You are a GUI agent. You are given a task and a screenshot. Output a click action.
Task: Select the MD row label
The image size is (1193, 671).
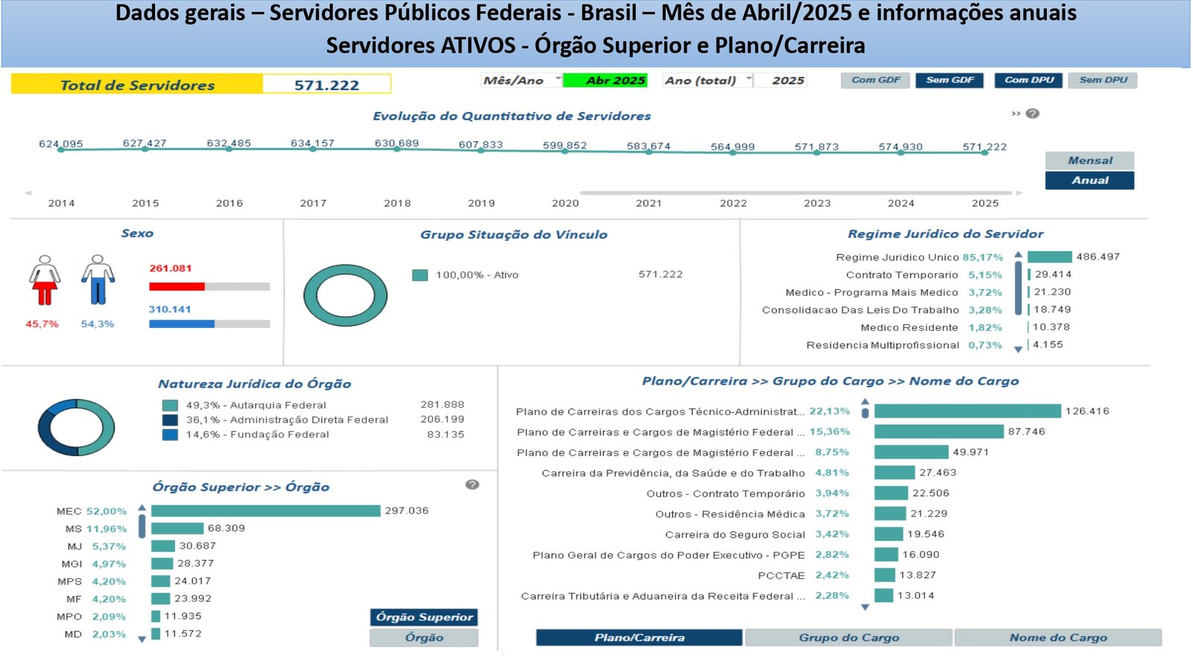(x=73, y=634)
